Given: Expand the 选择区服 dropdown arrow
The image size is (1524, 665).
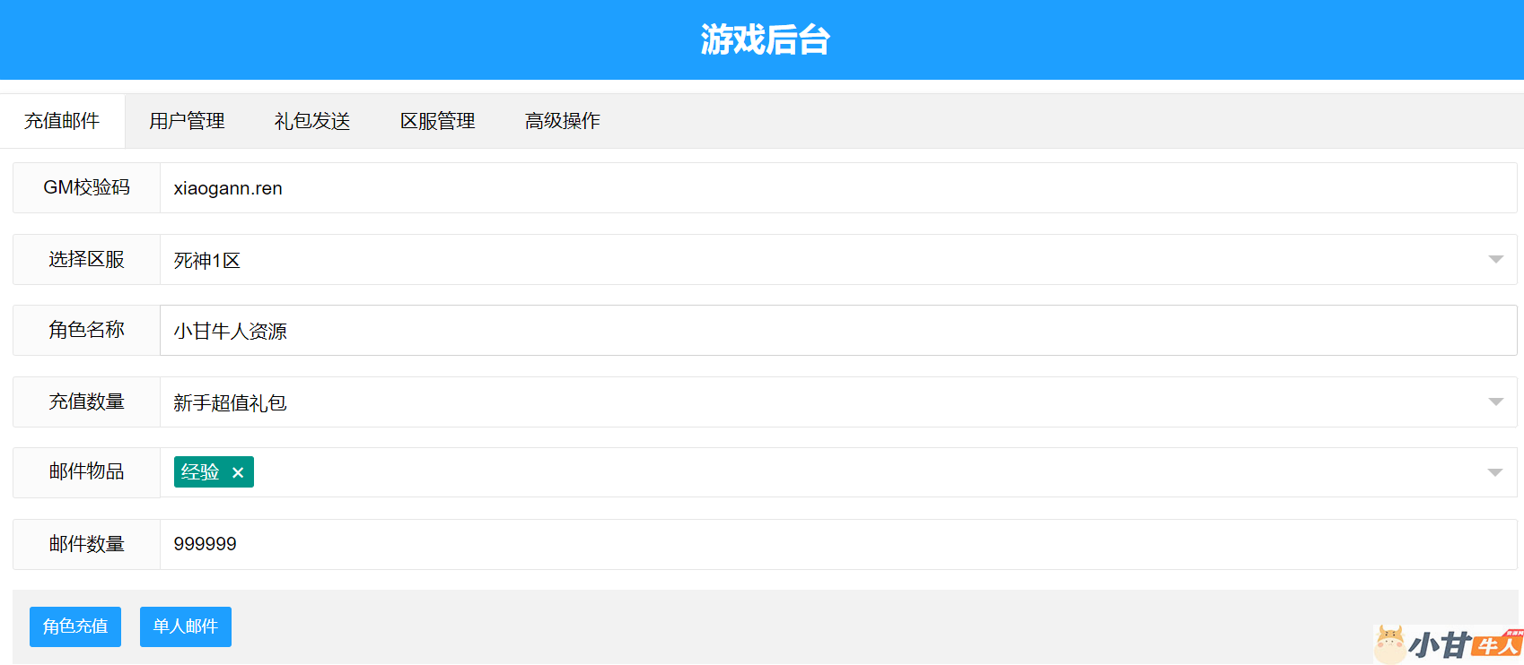Looking at the screenshot, I should [x=1495, y=260].
